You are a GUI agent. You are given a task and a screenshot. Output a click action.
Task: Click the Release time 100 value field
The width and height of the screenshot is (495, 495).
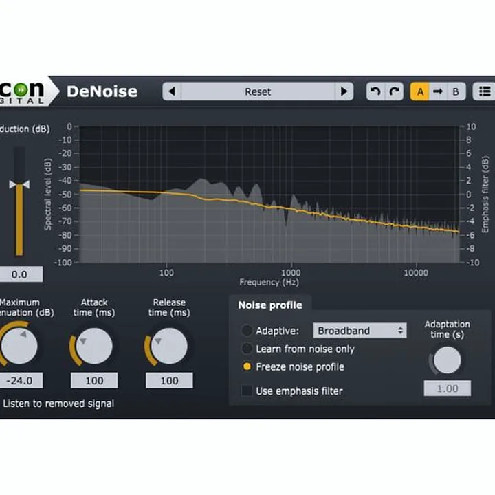click(x=169, y=380)
